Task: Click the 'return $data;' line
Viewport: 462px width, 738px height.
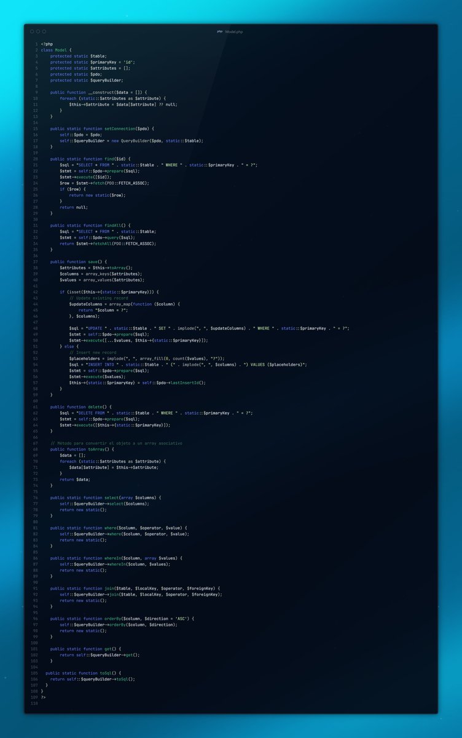Action: click(x=74, y=479)
